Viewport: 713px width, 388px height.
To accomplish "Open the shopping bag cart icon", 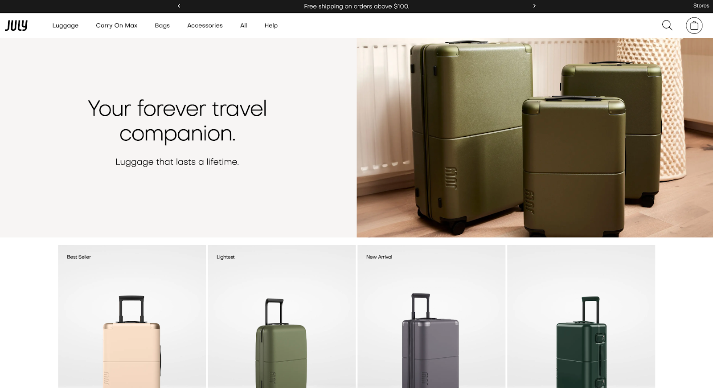I will (x=694, y=25).
